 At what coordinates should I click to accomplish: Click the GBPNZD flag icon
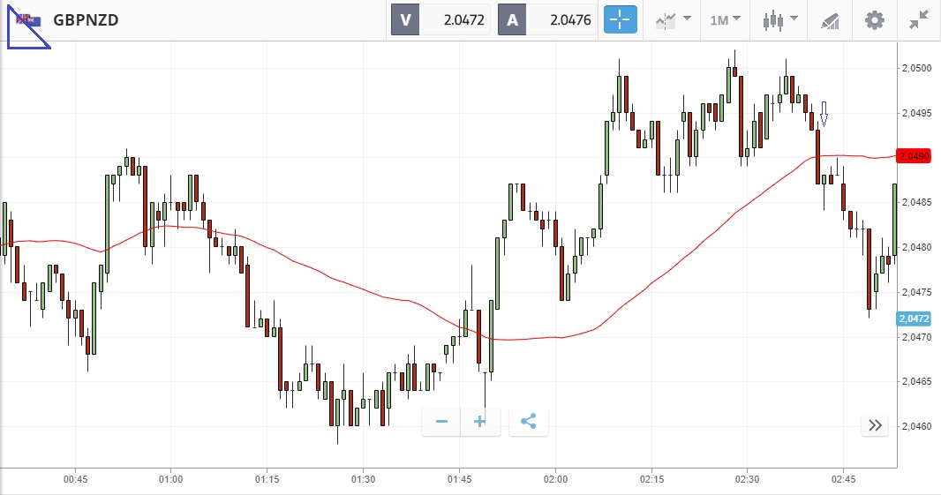(x=28, y=19)
